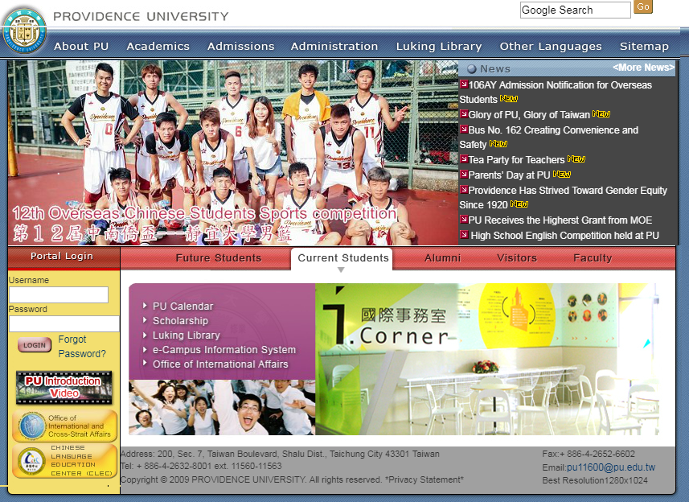Viewport: 689px width, 502px height.
Task: Open the About PU menu
Action: point(81,46)
